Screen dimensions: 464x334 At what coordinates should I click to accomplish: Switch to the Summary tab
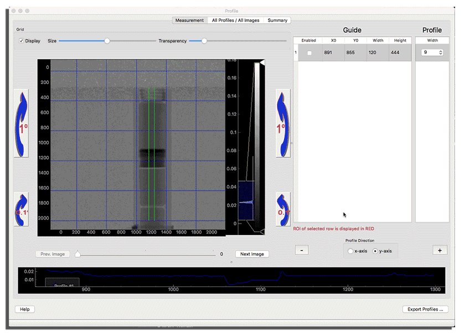pos(277,21)
